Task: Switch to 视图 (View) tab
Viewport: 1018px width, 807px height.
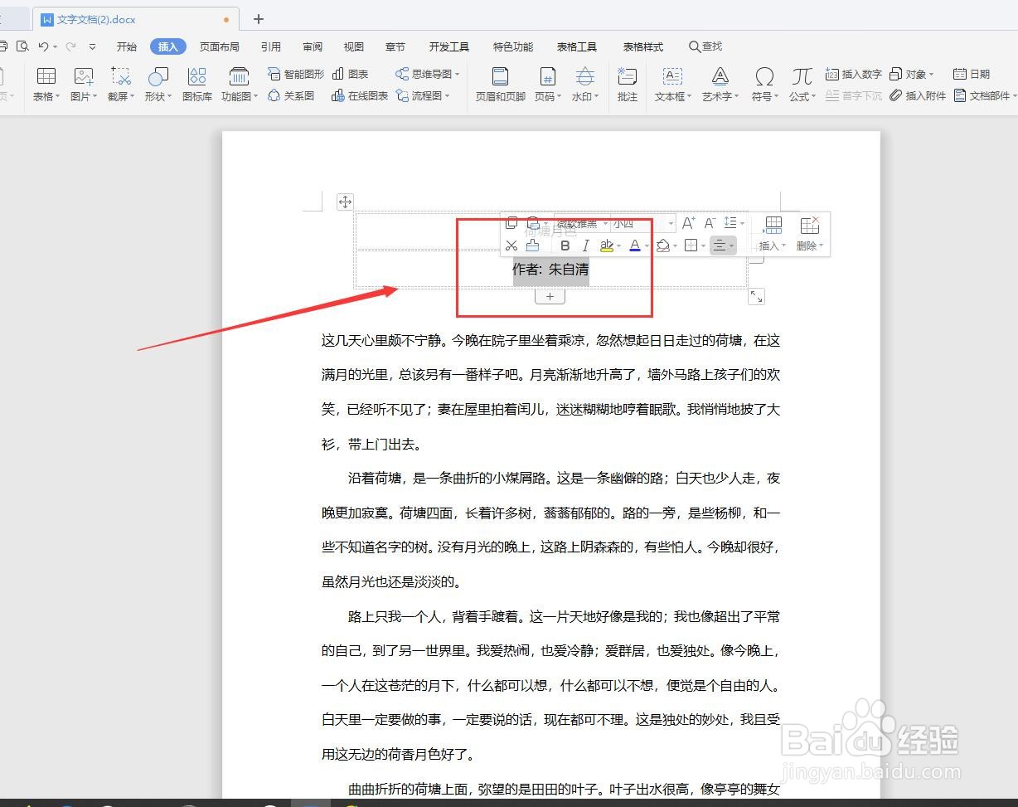Action: coord(354,46)
